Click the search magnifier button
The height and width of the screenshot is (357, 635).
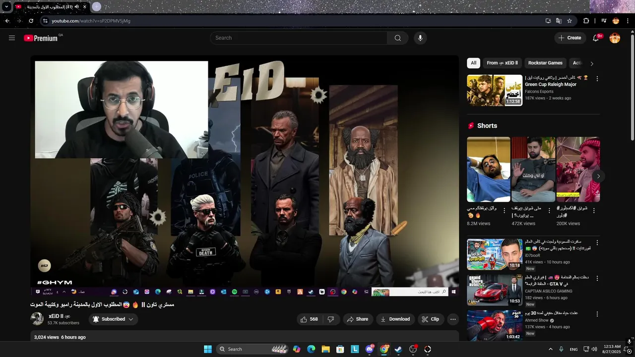pyautogui.click(x=398, y=38)
